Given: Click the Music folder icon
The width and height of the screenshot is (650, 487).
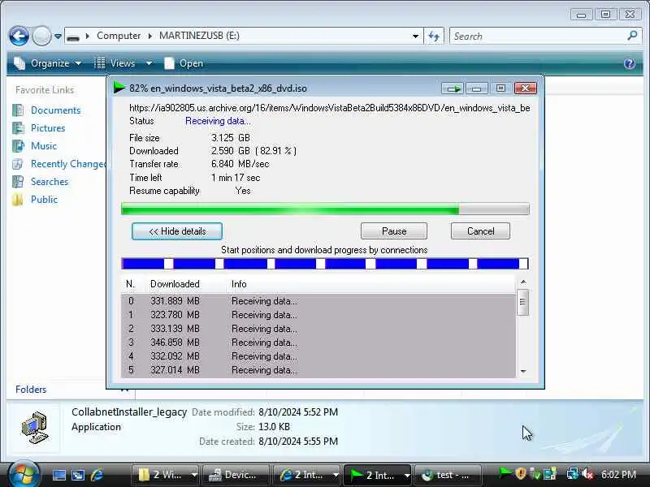Looking at the screenshot, I should [x=18, y=146].
